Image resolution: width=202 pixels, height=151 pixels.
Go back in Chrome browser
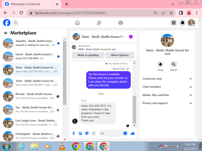(x=5, y=13)
